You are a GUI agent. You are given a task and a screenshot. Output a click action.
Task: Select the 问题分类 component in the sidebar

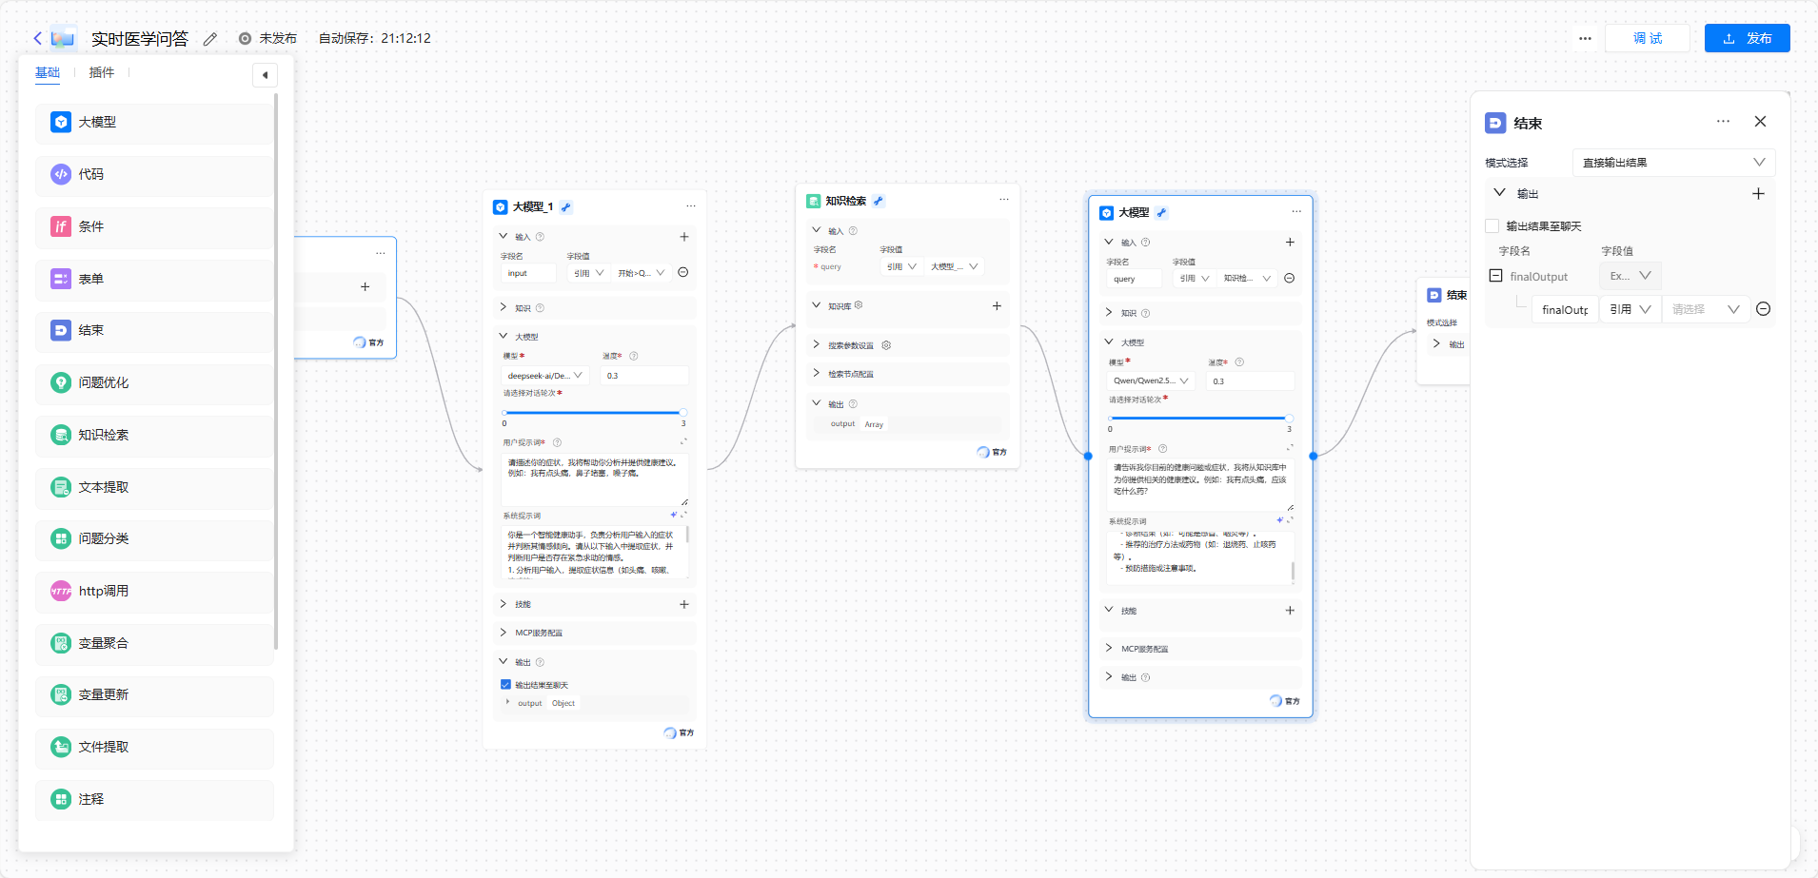(x=155, y=538)
